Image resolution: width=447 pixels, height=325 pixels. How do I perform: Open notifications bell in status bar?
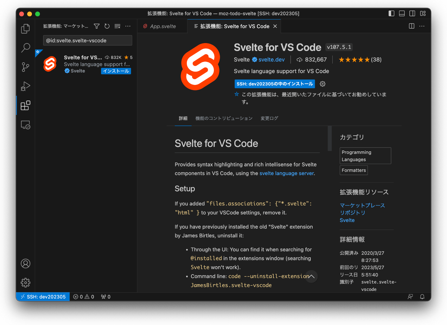(x=422, y=297)
